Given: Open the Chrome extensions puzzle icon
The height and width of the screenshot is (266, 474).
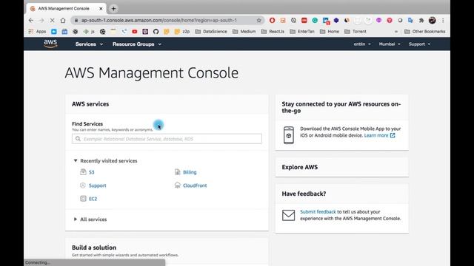Looking at the screenshot, I should click(421, 20).
